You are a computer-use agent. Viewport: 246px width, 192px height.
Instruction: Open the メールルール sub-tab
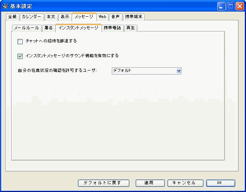pos(26,28)
